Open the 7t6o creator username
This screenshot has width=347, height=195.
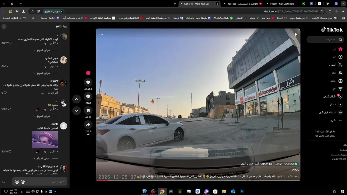(295, 170)
